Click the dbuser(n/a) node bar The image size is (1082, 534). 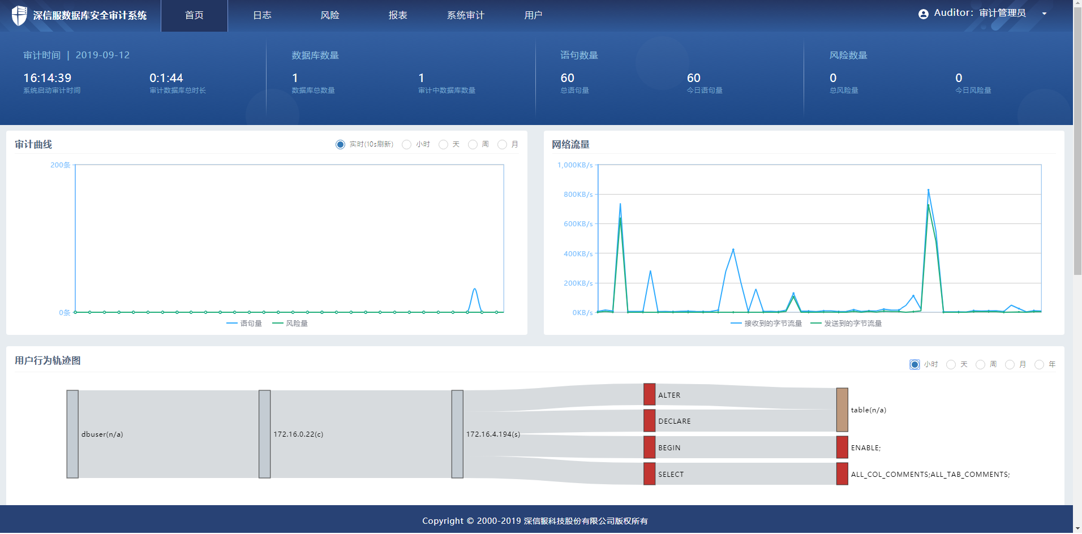pos(72,434)
